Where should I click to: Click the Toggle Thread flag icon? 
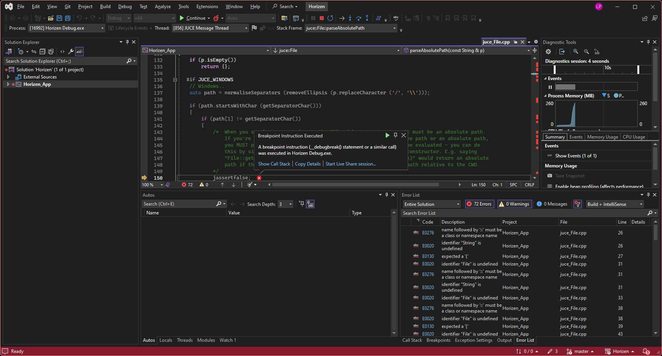254,28
